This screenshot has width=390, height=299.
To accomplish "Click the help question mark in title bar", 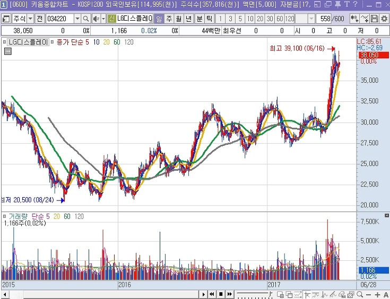I will tap(355, 4).
